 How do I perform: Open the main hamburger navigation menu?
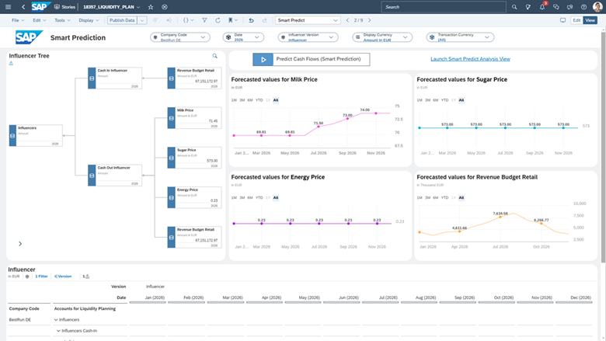(x=8, y=7)
